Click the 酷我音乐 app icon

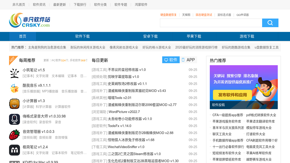click(14, 88)
